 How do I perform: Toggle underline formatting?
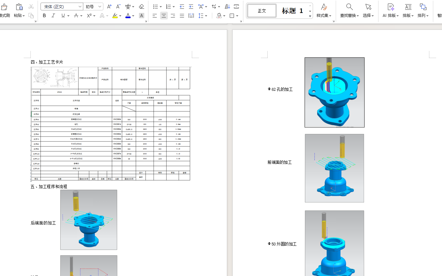tap(63, 16)
